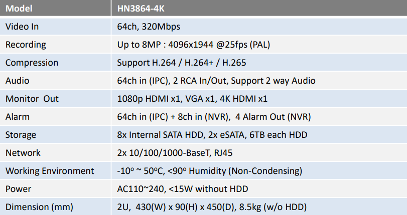Select the 10/100/1000-BaseT, RJ45 value
This screenshot has width=407, height=215.
(x=179, y=153)
